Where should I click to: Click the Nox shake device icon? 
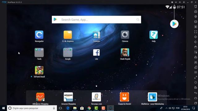(x=196, y=6)
